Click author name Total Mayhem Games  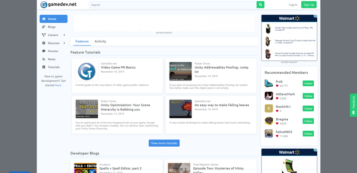(206, 165)
